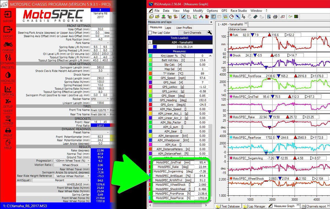Toggle the 'Per Lap' Color checkbox

point(150,33)
